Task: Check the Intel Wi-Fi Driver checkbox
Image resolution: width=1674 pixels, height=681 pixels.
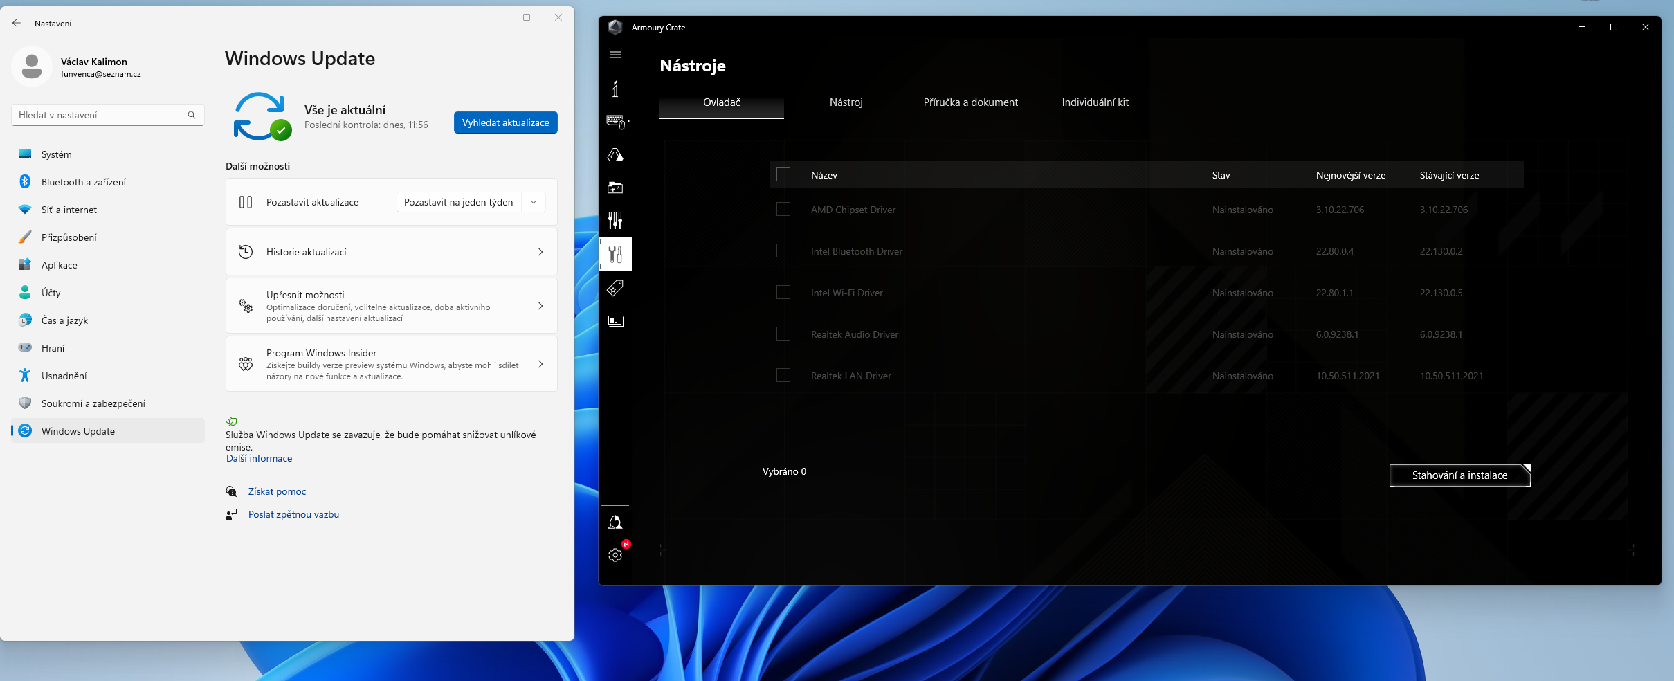Action: click(783, 292)
